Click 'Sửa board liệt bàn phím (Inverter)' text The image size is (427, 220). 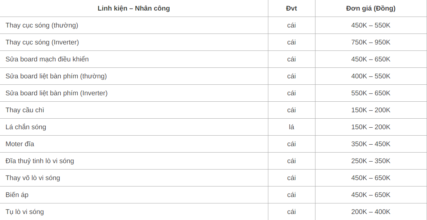pos(57,93)
